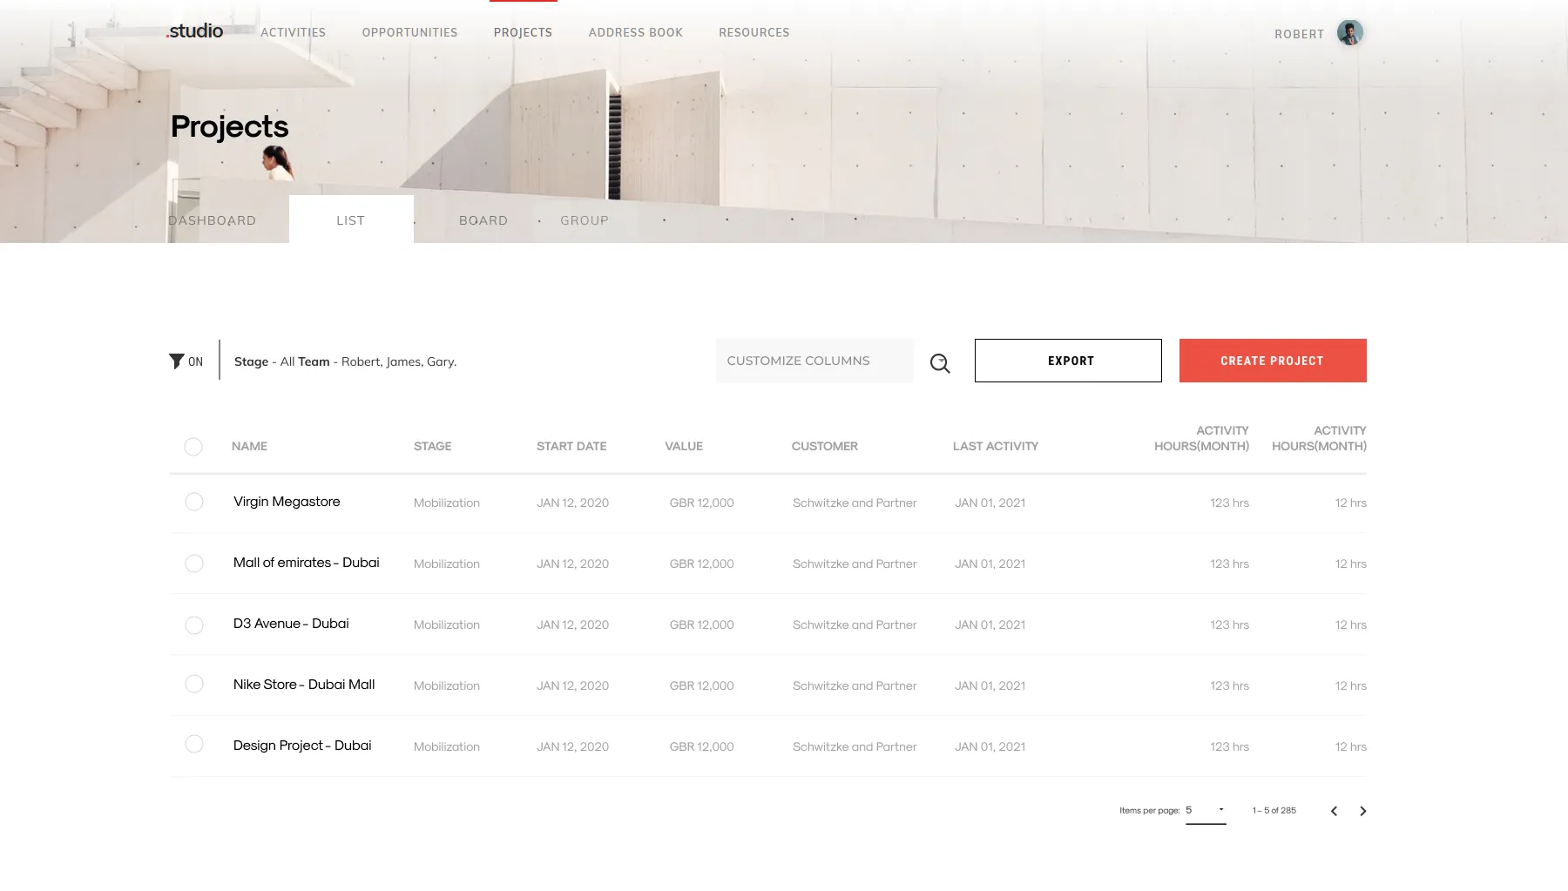Open the Customize Columns selector
Viewport: 1568px width, 891px height.
tap(814, 361)
